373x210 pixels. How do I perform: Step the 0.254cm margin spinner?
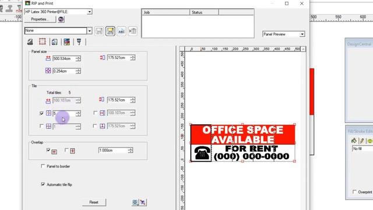pos(78,71)
